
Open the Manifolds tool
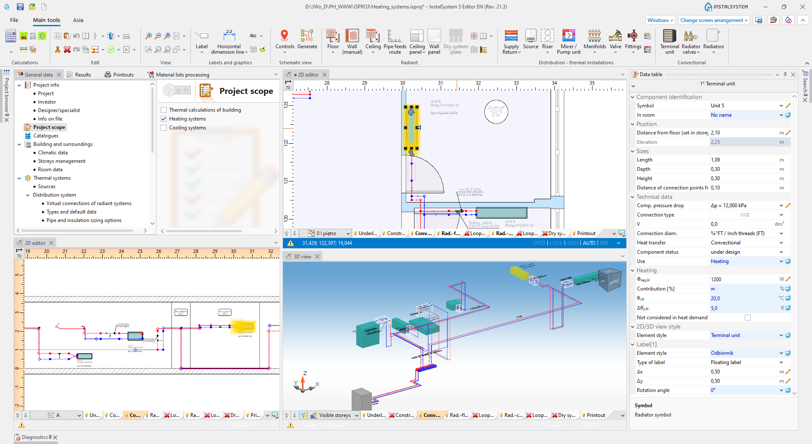pos(595,41)
